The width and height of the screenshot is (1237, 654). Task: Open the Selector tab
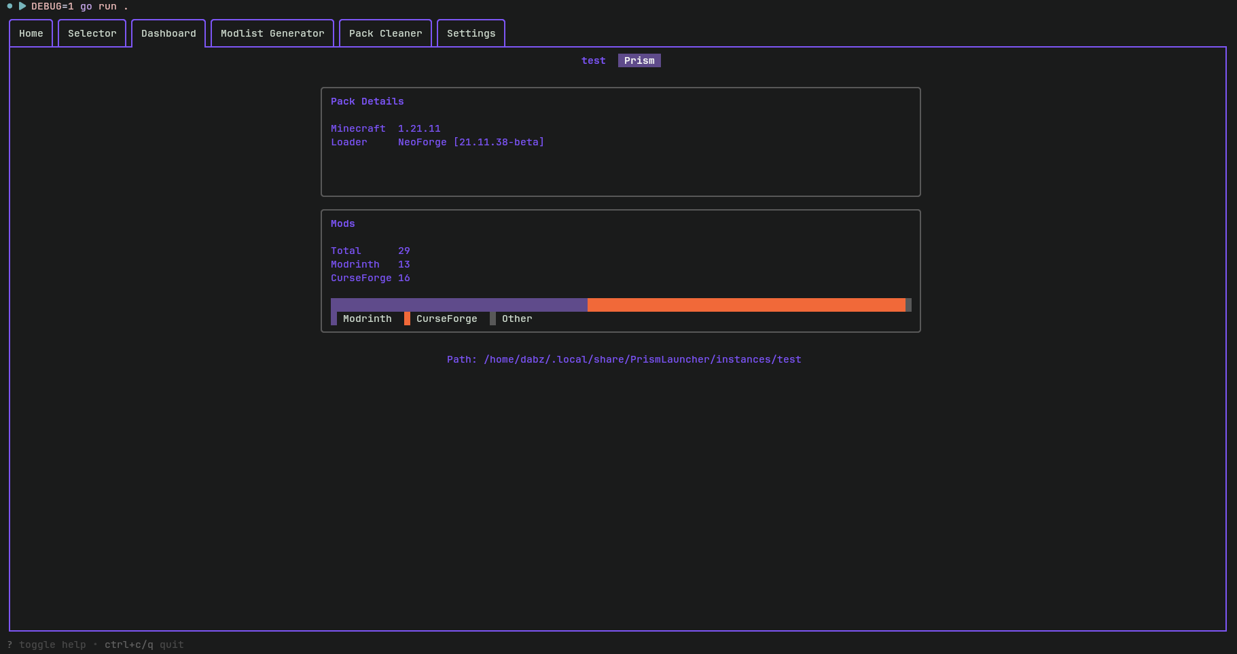tap(92, 33)
